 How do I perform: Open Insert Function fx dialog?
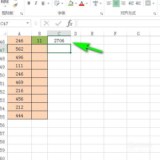70,23
